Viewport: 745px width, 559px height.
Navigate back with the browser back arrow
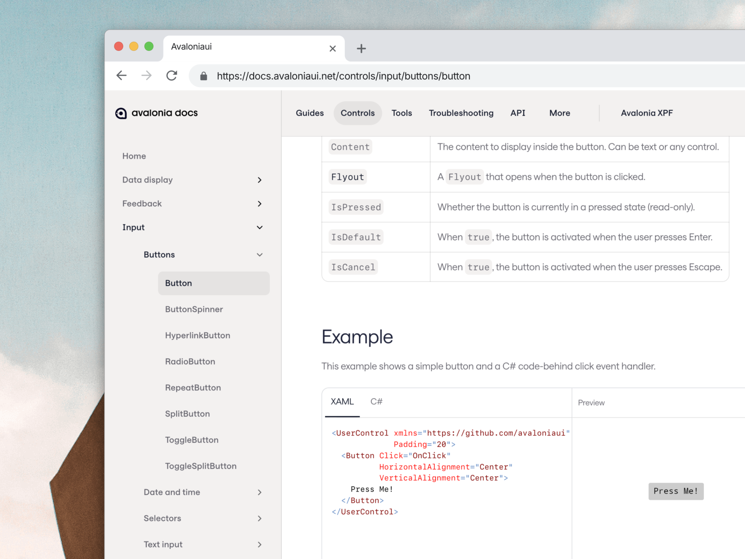click(121, 75)
